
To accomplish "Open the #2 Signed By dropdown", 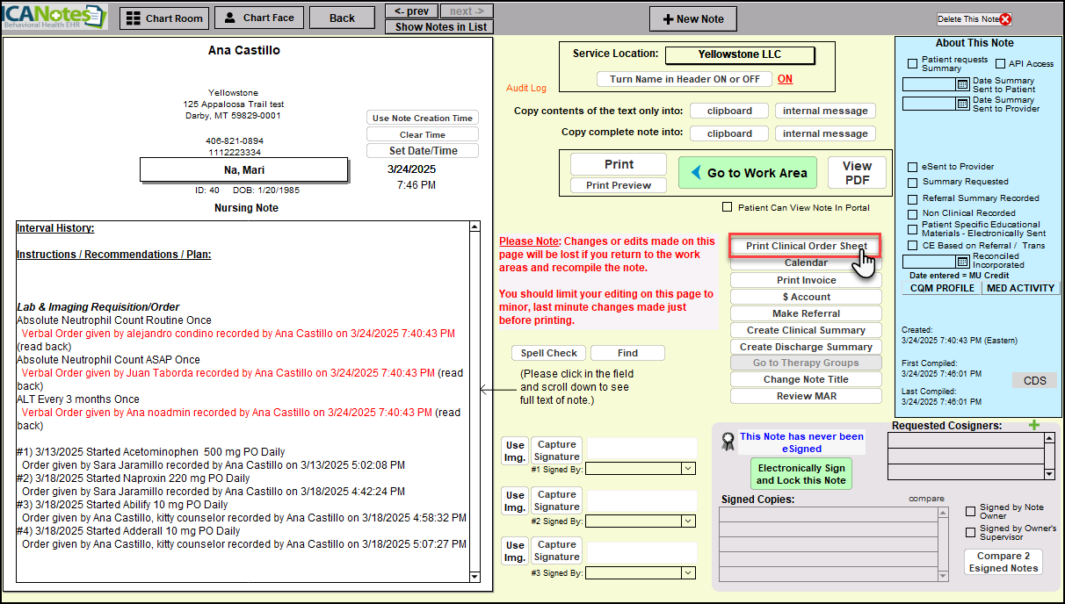I will 686,521.
